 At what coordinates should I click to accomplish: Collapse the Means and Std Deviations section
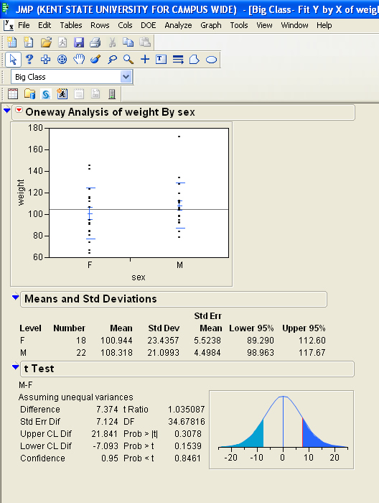click(x=15, y=297)
